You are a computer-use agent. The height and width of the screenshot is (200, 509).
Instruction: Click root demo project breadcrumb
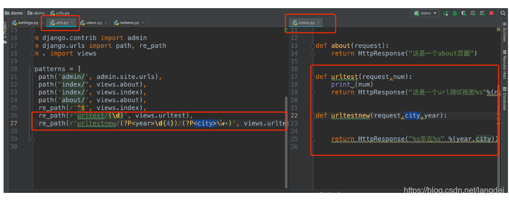(14, 13)
